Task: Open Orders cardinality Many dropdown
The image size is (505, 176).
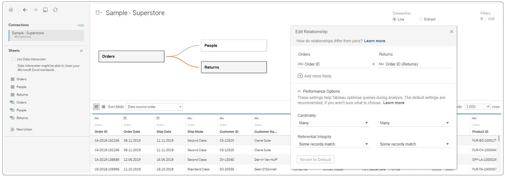Action: pos(333,123)
